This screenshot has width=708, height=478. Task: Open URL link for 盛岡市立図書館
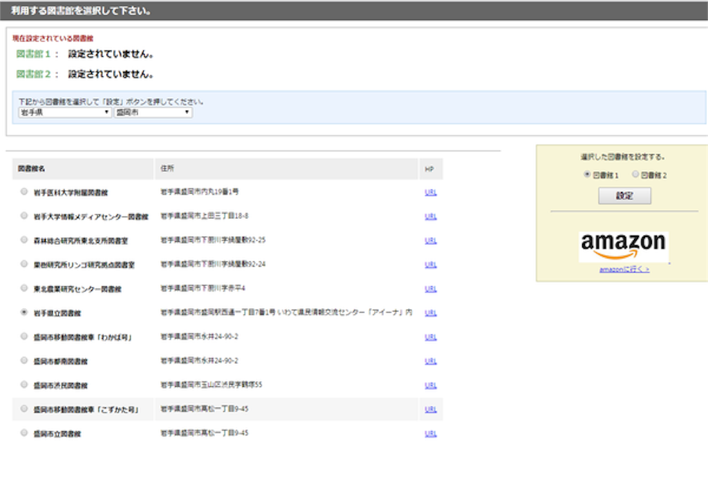tap(430, 433)
